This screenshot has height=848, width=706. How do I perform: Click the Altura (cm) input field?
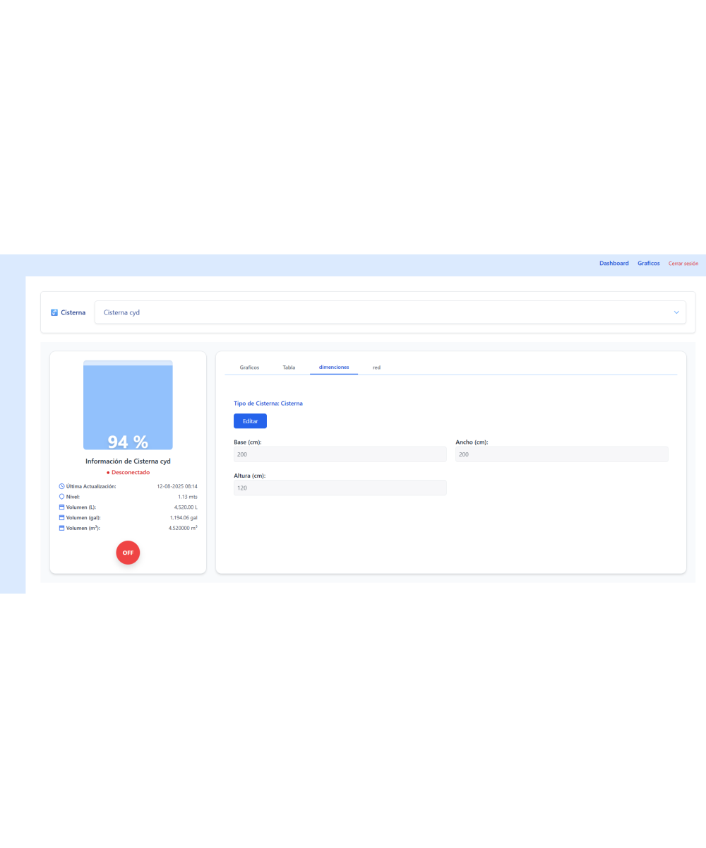tap(340, 488)
